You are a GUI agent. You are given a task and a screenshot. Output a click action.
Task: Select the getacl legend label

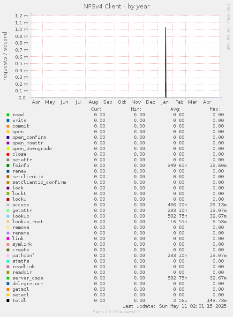coord(21,289)
